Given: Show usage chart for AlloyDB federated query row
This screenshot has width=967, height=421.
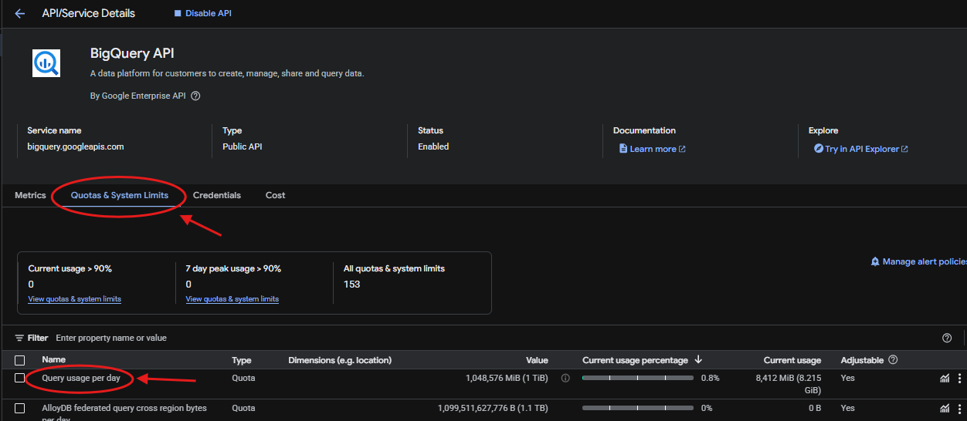Looking at the screenshot, I should [x=945, y=408].
